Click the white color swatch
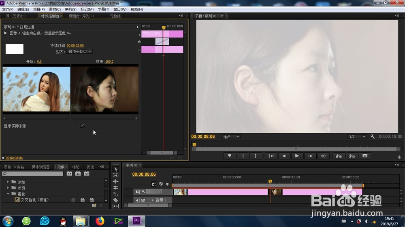 click(15, 49)
